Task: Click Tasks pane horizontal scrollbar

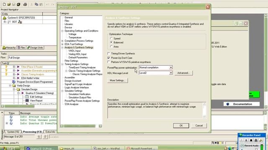Action: point(29,106)
